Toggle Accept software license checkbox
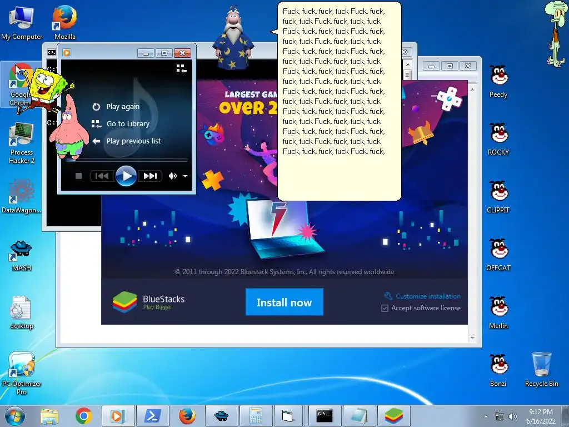The height and width of the screenshot is (427, 569). click(x=385, y=308)
